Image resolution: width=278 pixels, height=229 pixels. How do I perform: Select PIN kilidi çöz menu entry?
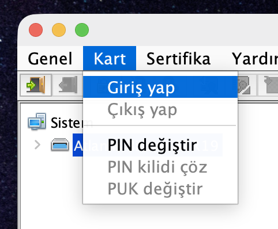click(x=160, y=167)
